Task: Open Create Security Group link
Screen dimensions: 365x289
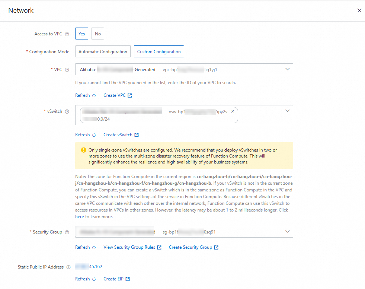Action: [190, 247]
